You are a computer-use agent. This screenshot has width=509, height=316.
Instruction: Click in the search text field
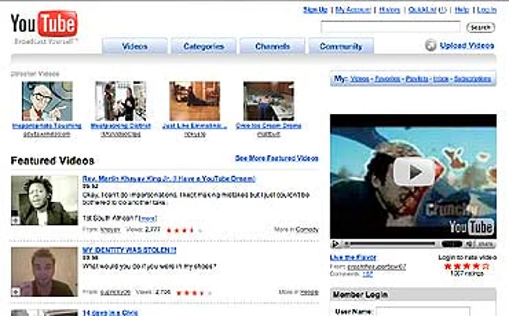pos(391,27)
